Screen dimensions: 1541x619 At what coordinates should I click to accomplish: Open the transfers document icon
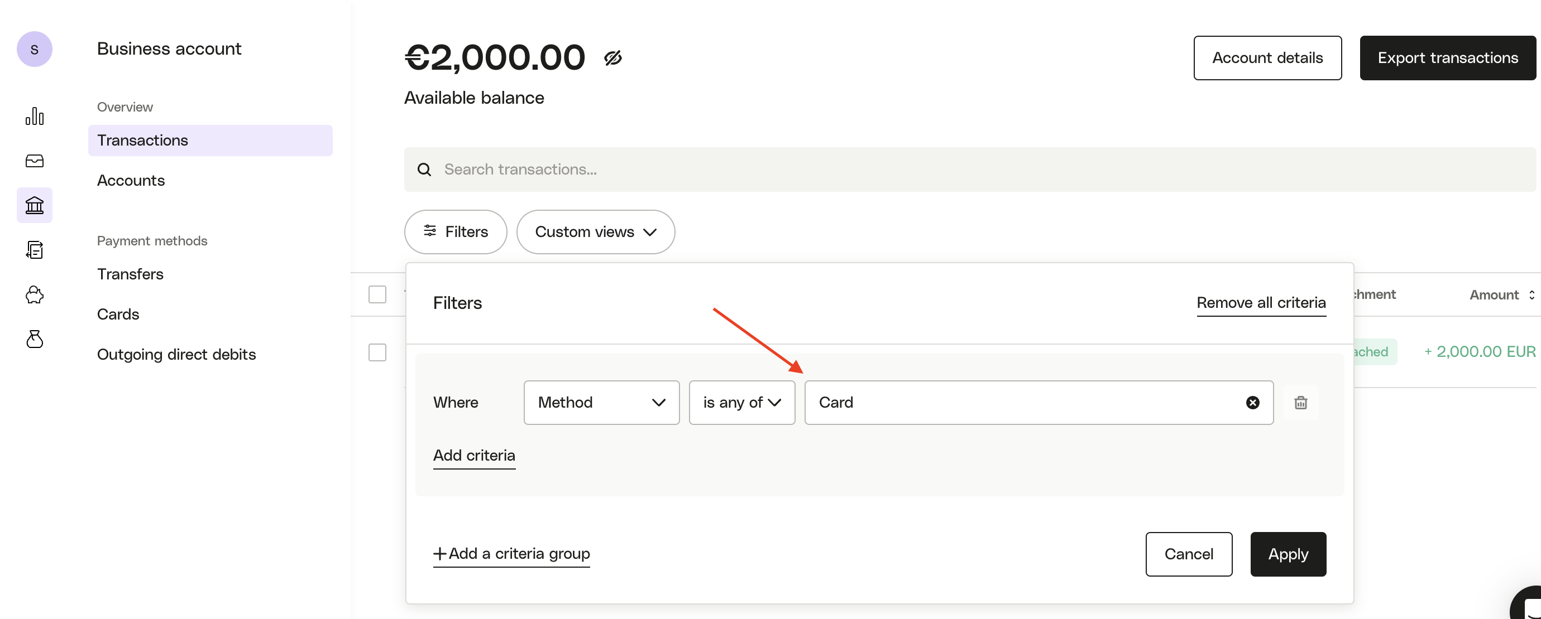(x=34, y=249)
